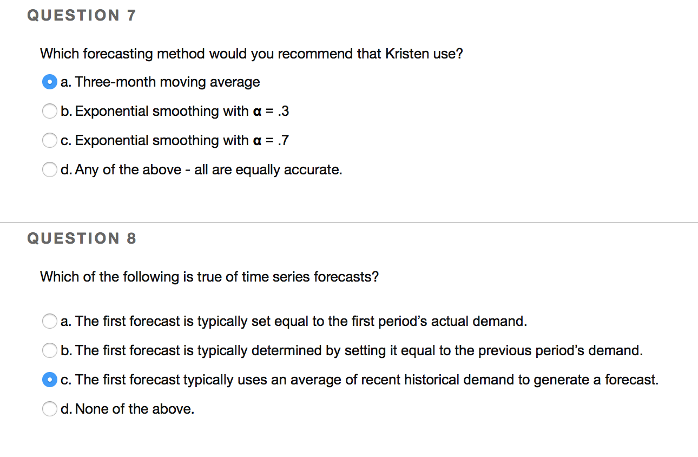Pick answer a about first period's actual demand
The height and width of the screenshot is (457, 698).
[50, 321]
